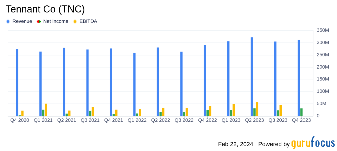Image resolution: width=337 pixels, height=151 pixels.
Task: Click the Q1 2023 revenue bar
Action: 228,79
